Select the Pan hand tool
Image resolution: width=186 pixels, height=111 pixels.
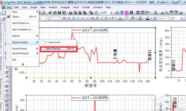click(x=7, y=91)
